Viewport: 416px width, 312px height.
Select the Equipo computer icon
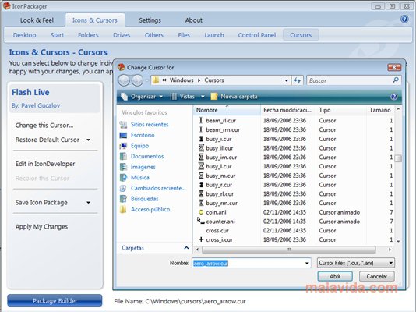(x=123, y=146)
